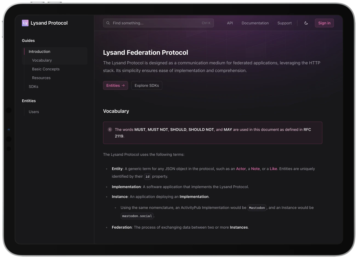
Task: Open the API page in top navigation
Action: point(230,23)
